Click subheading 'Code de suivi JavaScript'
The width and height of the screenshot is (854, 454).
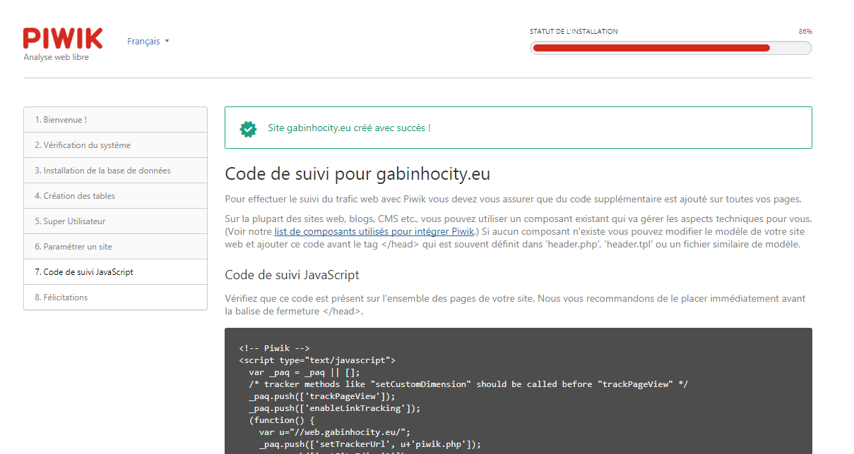[292, 275]
